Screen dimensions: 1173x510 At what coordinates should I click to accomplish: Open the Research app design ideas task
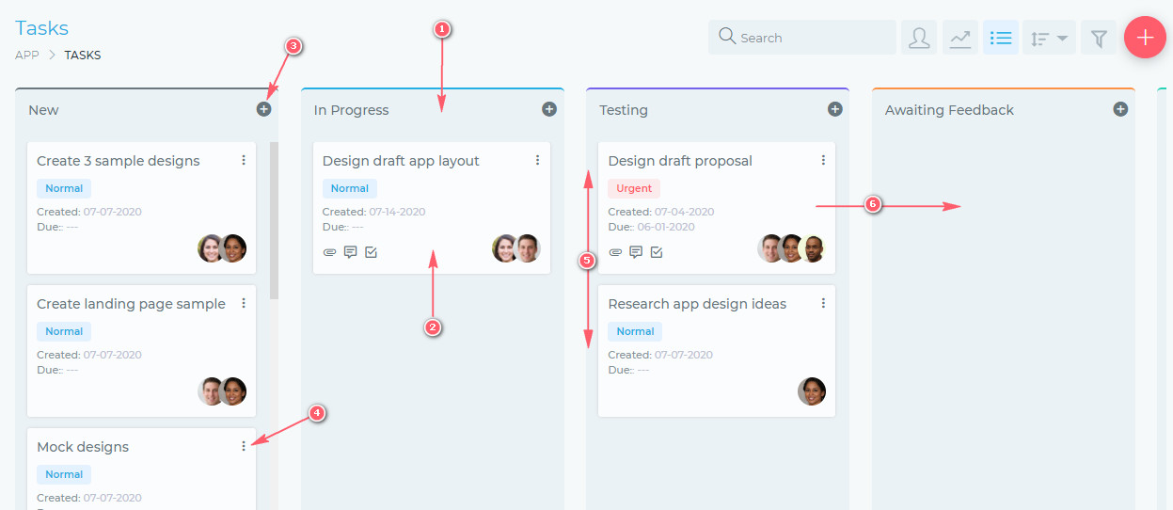697,304
